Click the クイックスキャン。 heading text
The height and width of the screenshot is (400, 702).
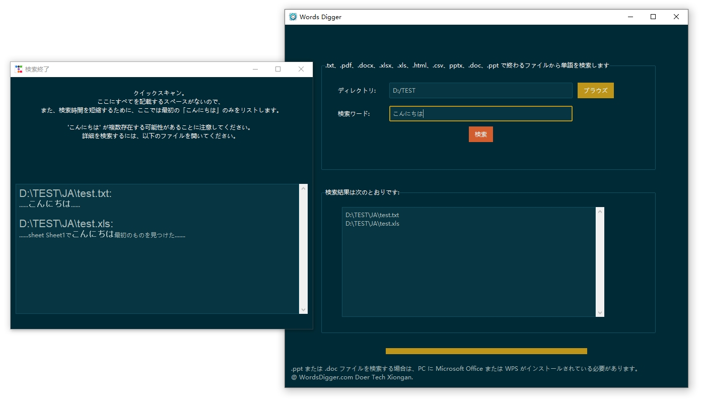tap(160, 93)
